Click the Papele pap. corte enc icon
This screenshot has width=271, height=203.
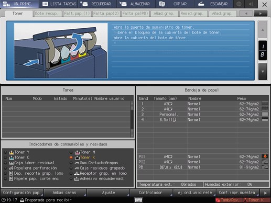click(11, 178)
